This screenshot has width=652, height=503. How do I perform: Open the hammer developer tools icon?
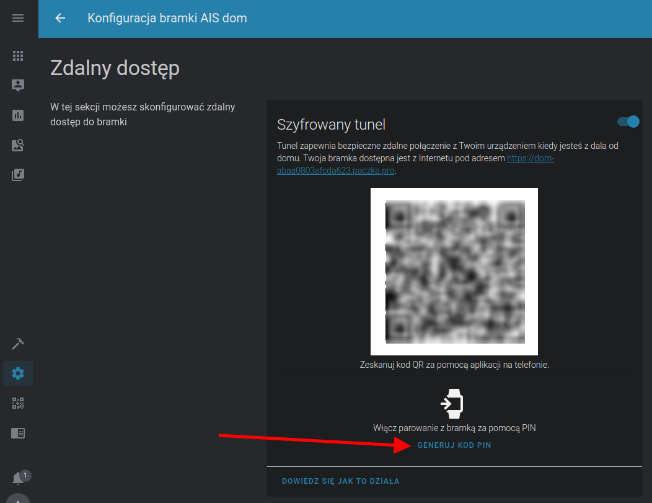coord(18,344)
